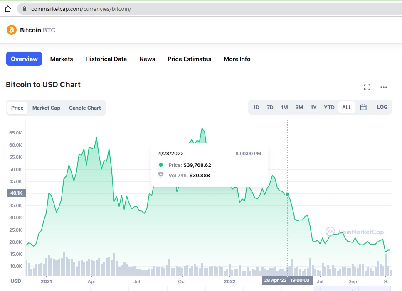Click the 10.0K y-axis label

pyautogui.click(x=16, y=266)
